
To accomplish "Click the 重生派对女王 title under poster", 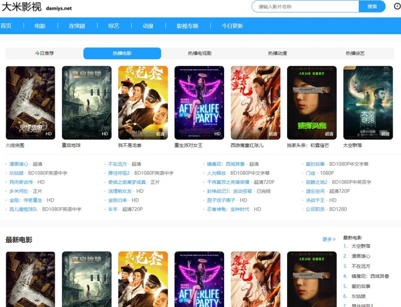I will click(188, 145).
